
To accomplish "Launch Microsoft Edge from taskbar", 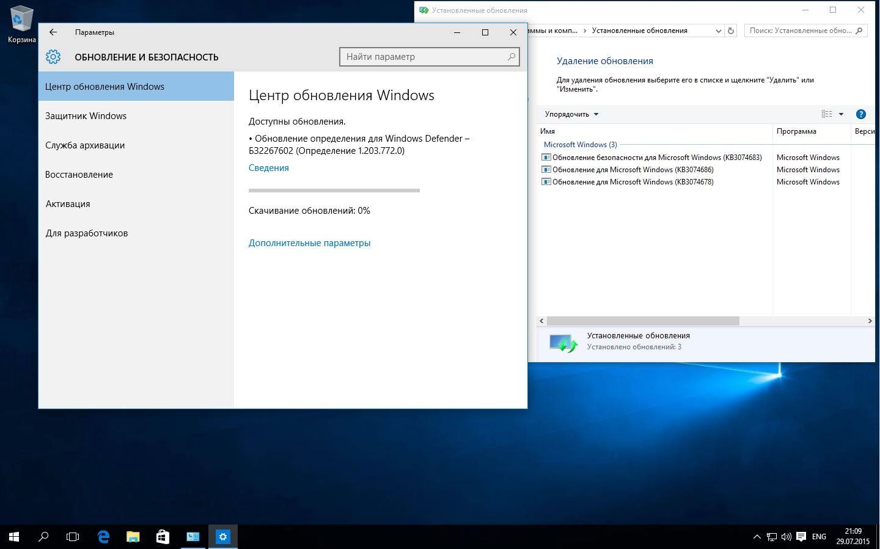I will 103,537.
